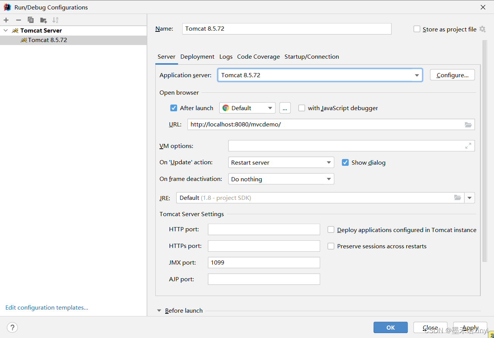Click the vertical scrollbar of settings panel

point(485,151)
